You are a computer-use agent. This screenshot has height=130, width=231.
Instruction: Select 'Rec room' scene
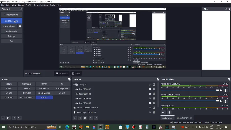tap(26, 93)
